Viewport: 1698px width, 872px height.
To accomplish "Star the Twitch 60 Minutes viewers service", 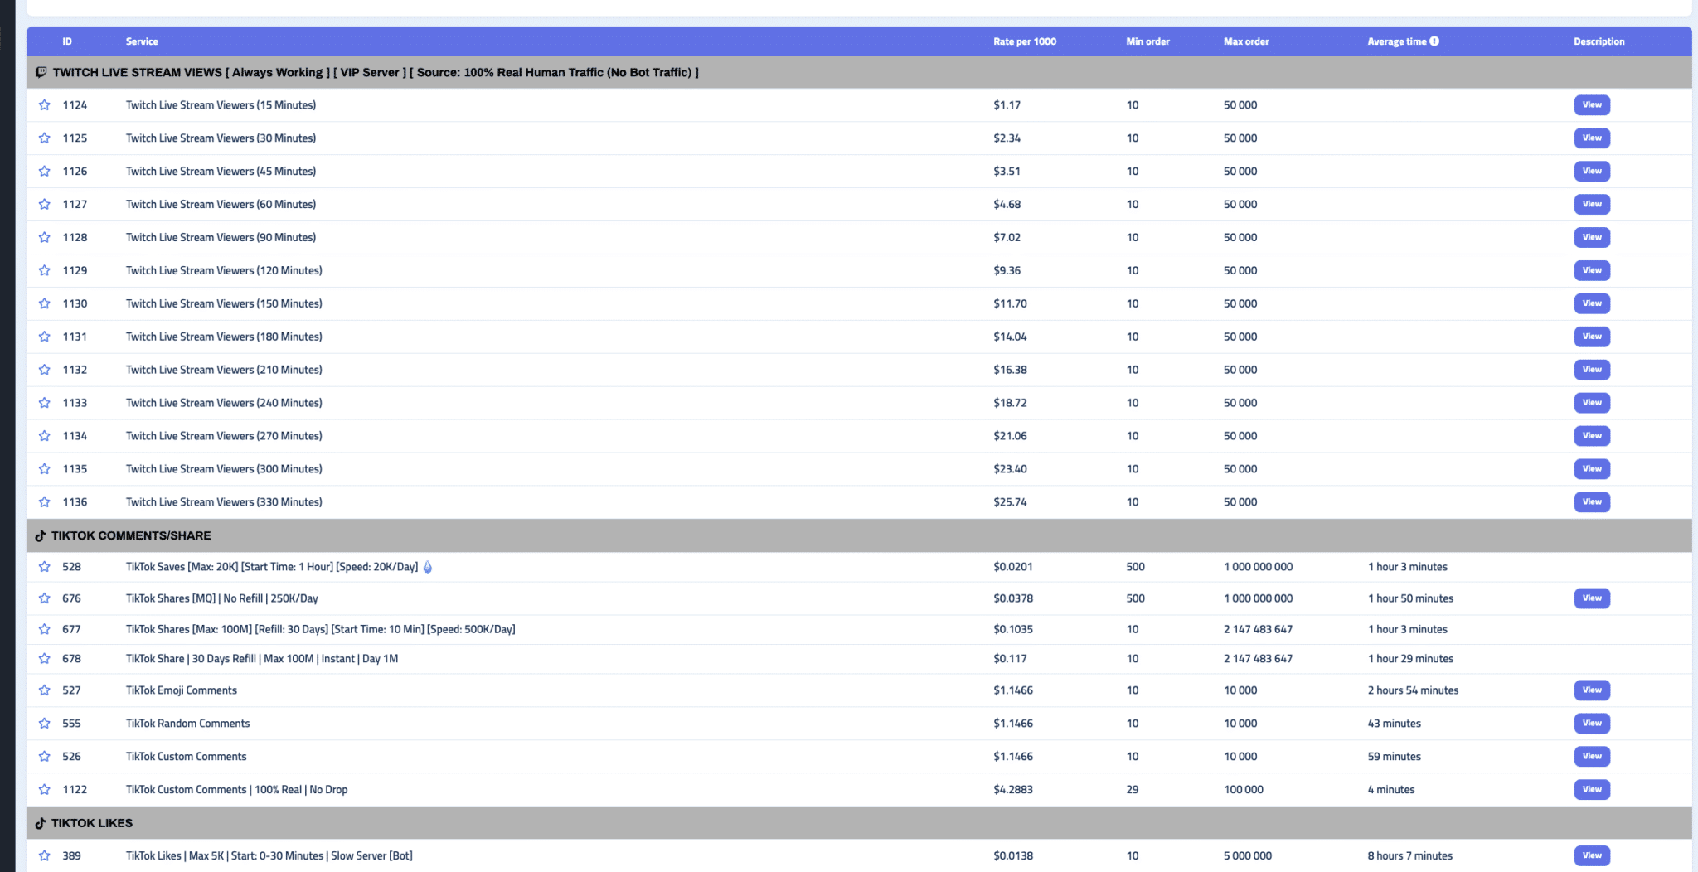I will 44,205.
